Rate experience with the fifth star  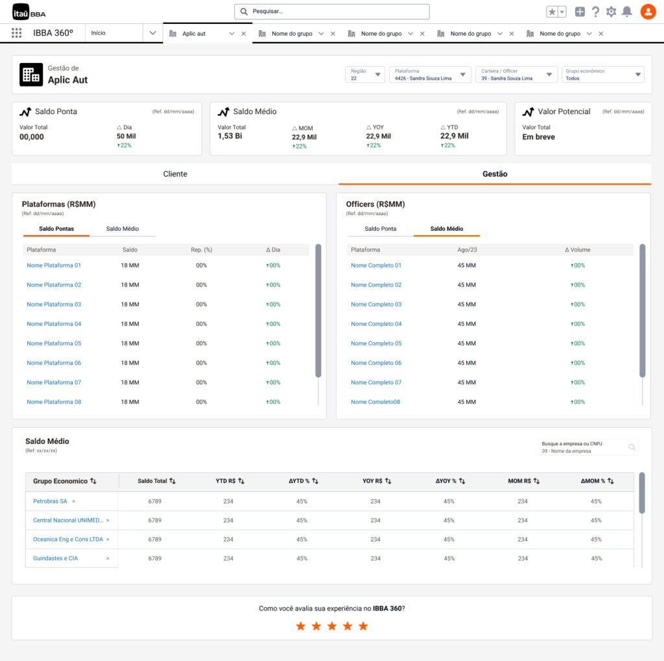click(363, 626)
